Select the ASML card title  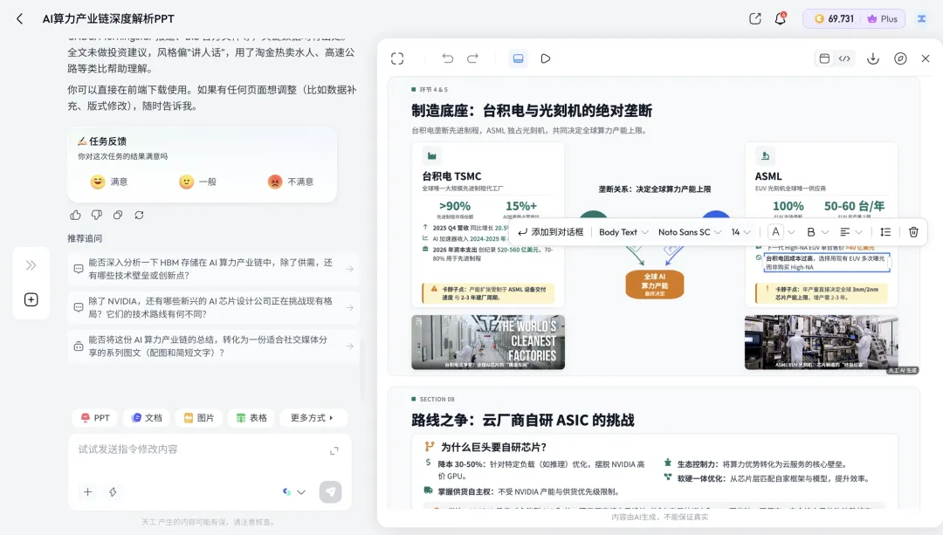[768, 176]
